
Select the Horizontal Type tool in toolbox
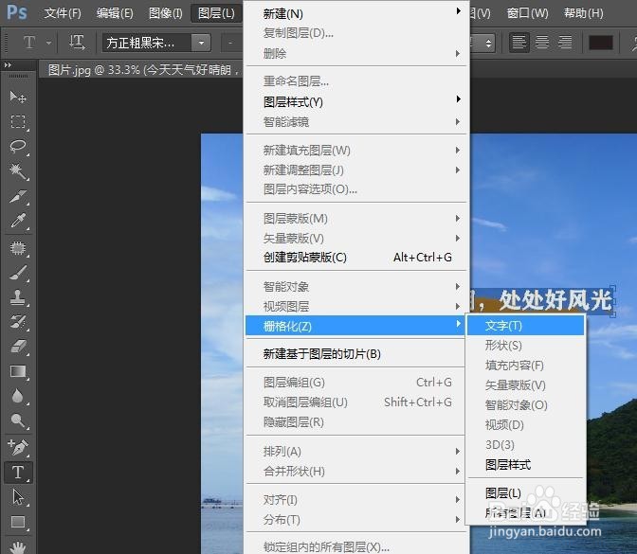point(18,473)
